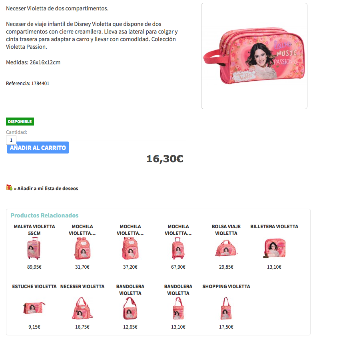The width and height of the screenshot is (351, 341).
Task: Open the Estuche Violetta title link
Action: 34,286
